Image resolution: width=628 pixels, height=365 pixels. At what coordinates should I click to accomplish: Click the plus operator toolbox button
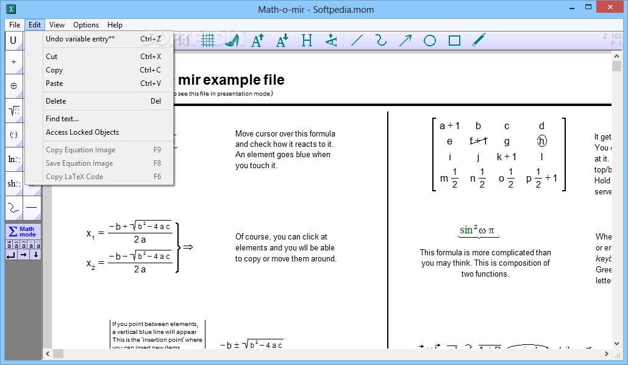(x=13, y=62)
